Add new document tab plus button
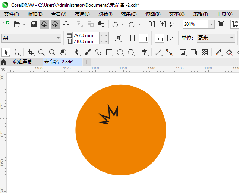The width and height of the screenshot is (239, 193). pyautogui.click(x=87, y=62)
